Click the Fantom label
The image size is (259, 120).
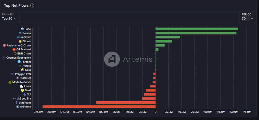26,62
